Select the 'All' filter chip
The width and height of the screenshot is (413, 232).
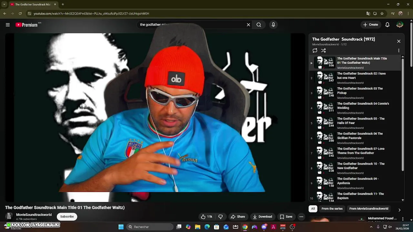(x=313, y=209)
